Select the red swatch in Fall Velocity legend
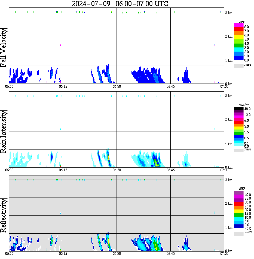The image size is (254, 259). tap(239, 30)
